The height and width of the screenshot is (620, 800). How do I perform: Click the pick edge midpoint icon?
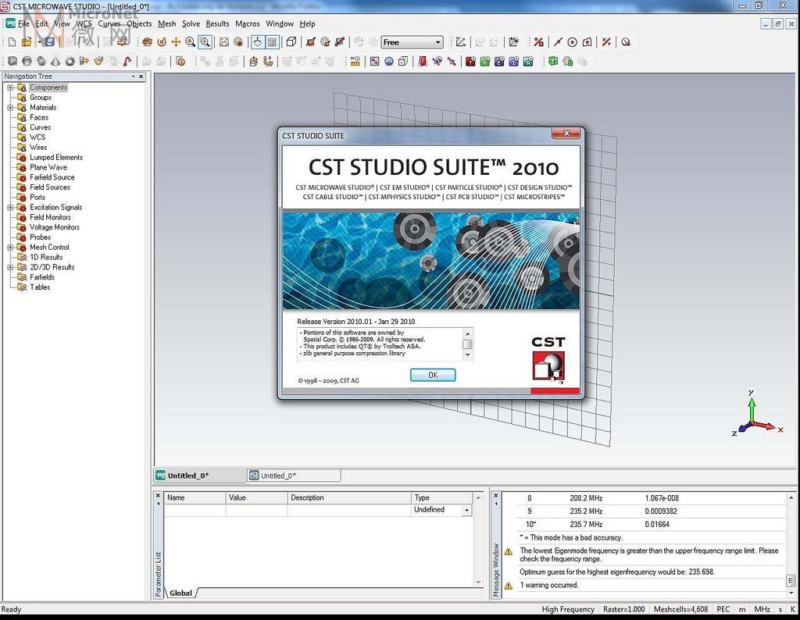point(558,42)
